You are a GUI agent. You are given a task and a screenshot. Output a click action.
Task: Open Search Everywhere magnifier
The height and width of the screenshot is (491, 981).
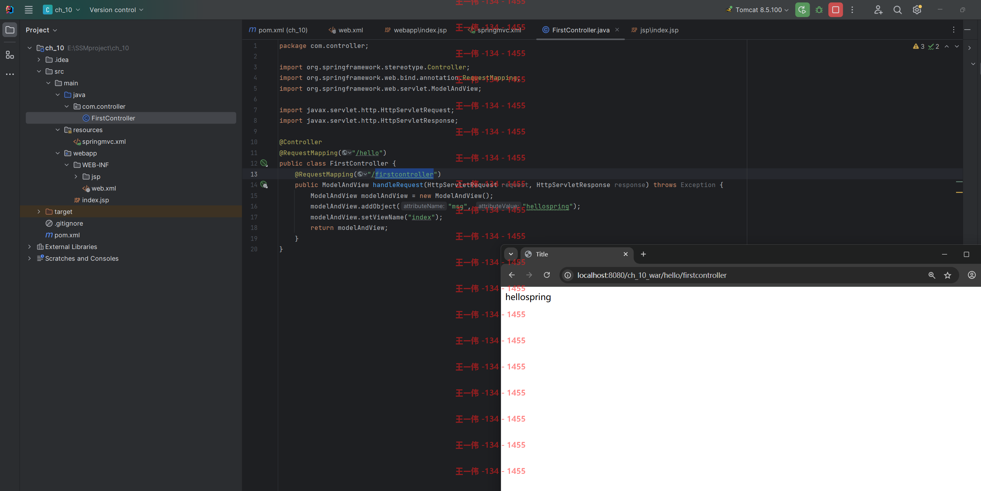[897, 10]
